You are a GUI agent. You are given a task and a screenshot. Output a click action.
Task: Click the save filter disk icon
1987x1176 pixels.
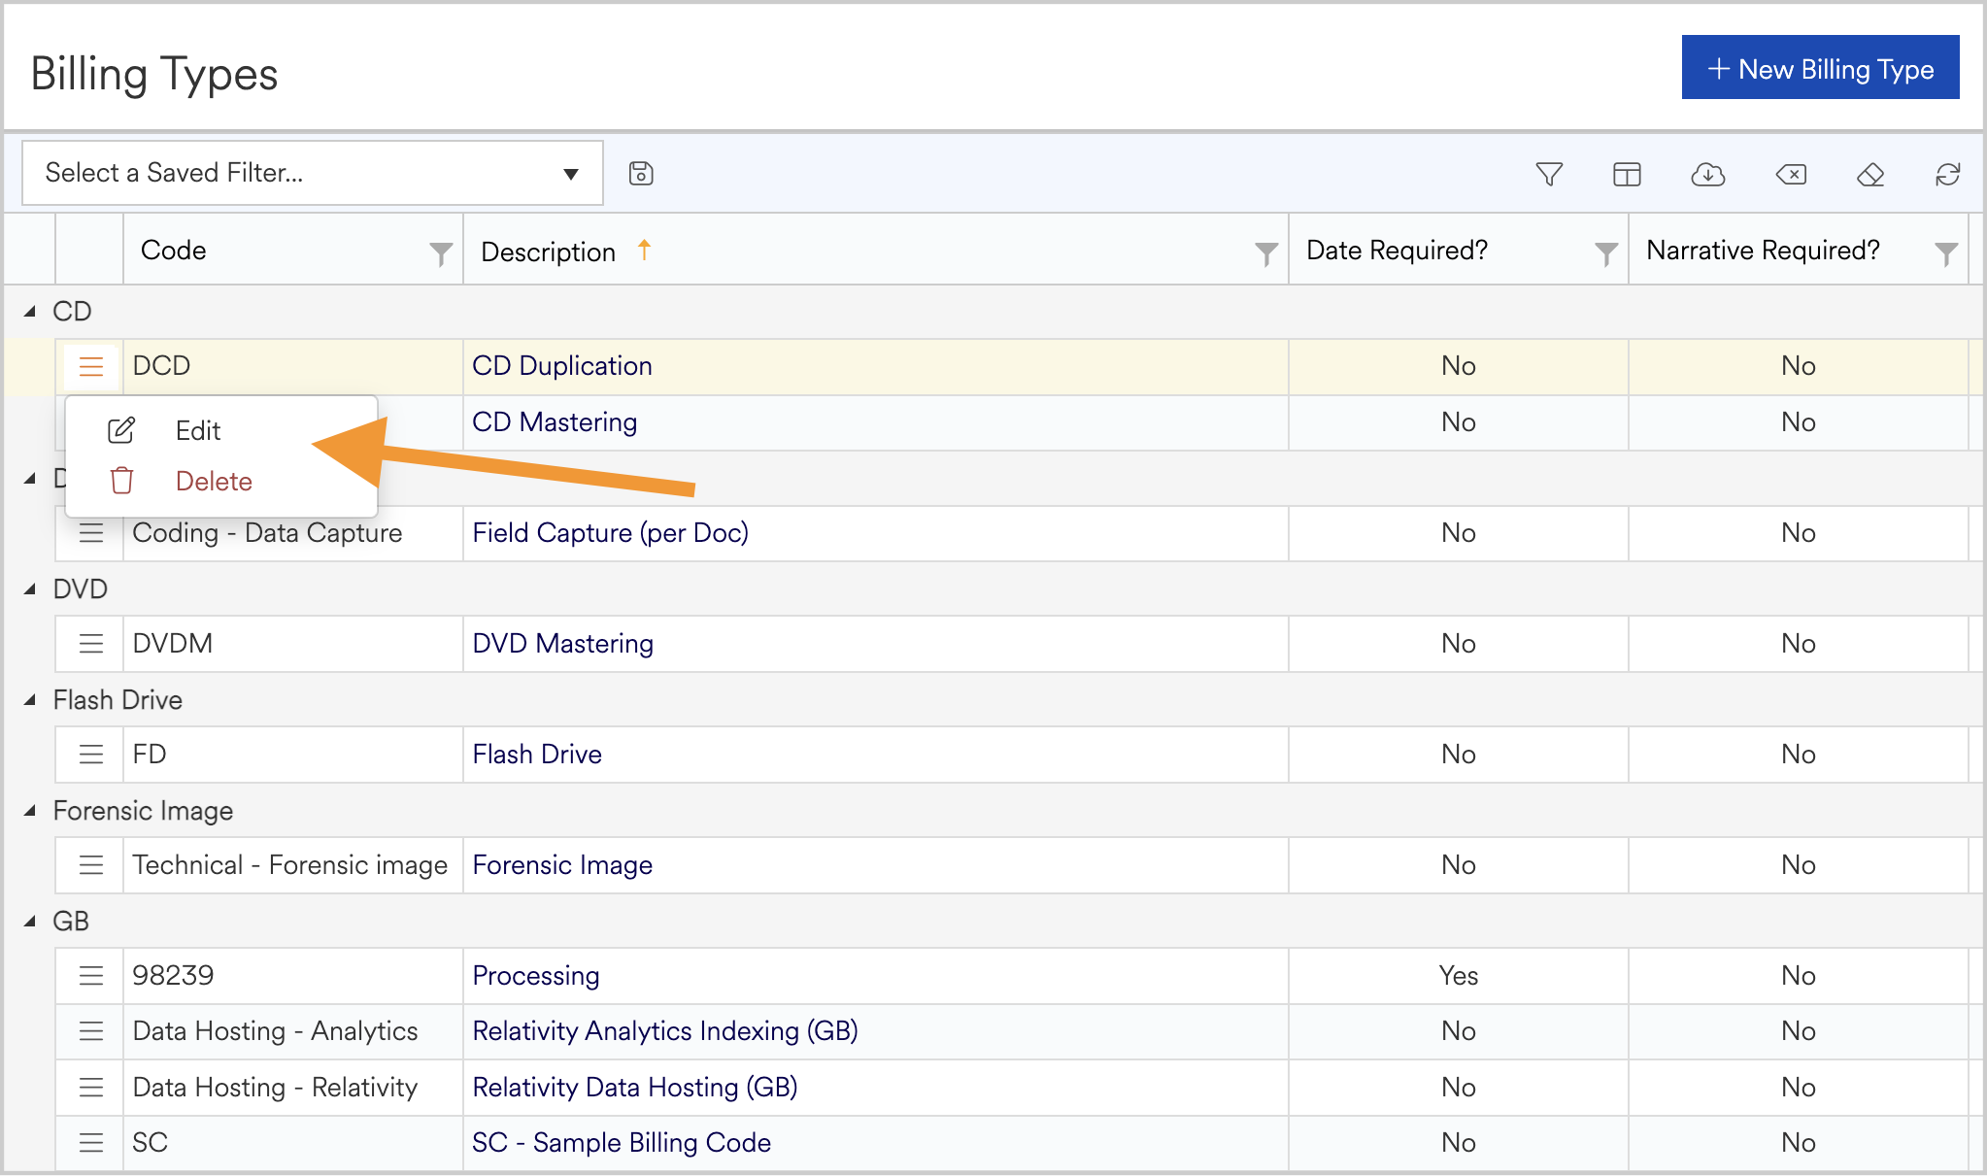(x=641, y=174)
